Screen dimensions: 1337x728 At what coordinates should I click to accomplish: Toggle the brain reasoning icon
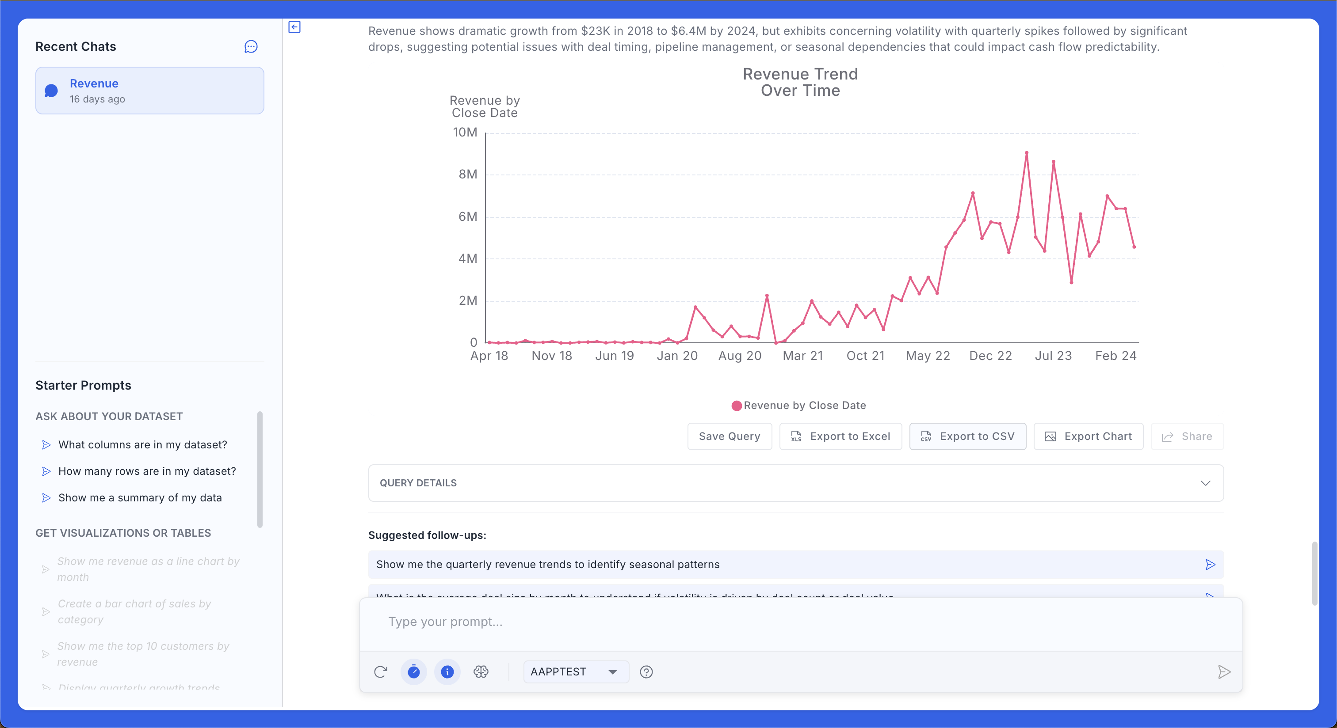(481, 672)
